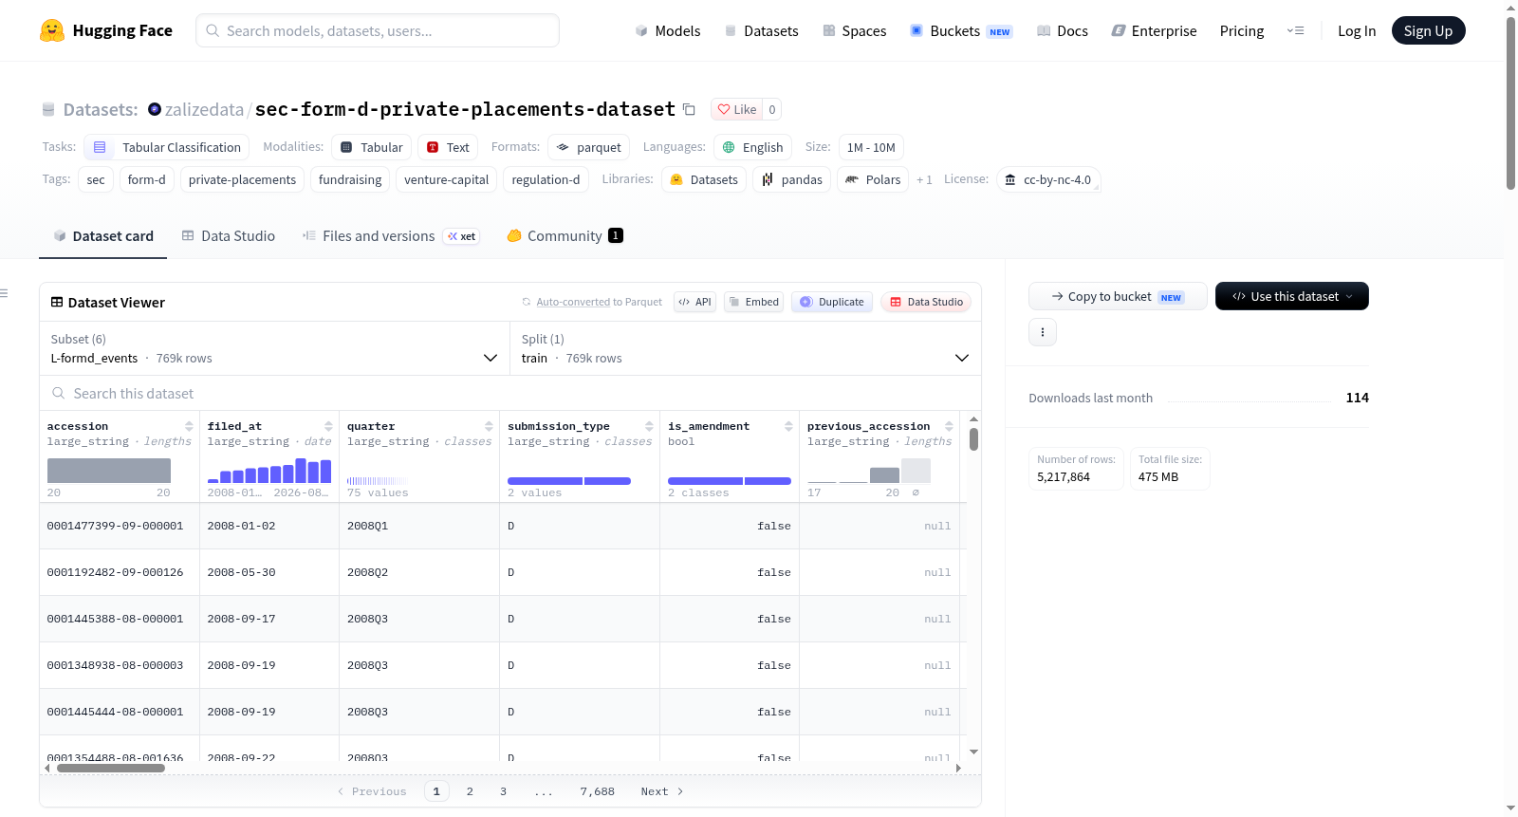Open the three-dot more options button

click(1043, 332)
